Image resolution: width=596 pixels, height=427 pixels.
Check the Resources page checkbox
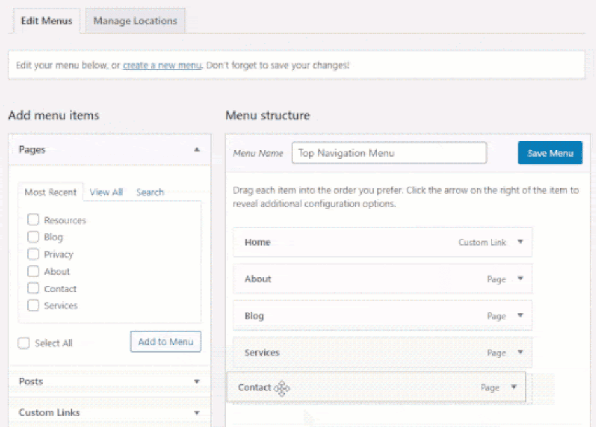(x=33, y=220)
